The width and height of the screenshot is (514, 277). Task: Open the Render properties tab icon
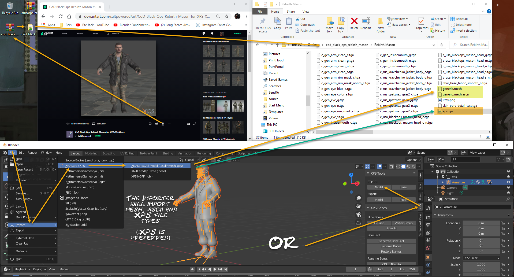(428, 218)
